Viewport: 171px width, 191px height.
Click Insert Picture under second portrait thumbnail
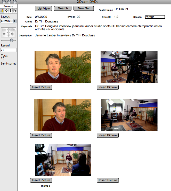pyautogui.click(x=41, y=135)
